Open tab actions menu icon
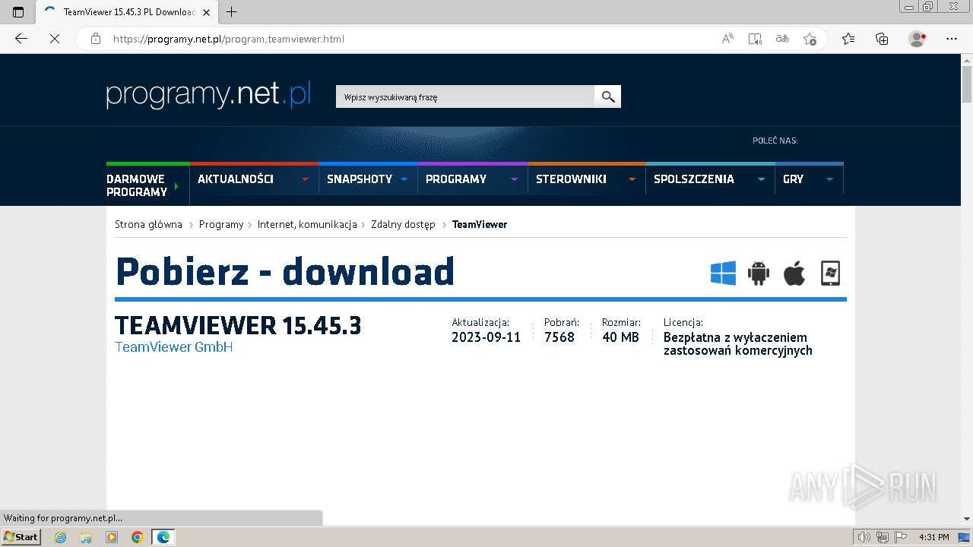The width and height of the screenshot is (973, 547). pos(18,12)
